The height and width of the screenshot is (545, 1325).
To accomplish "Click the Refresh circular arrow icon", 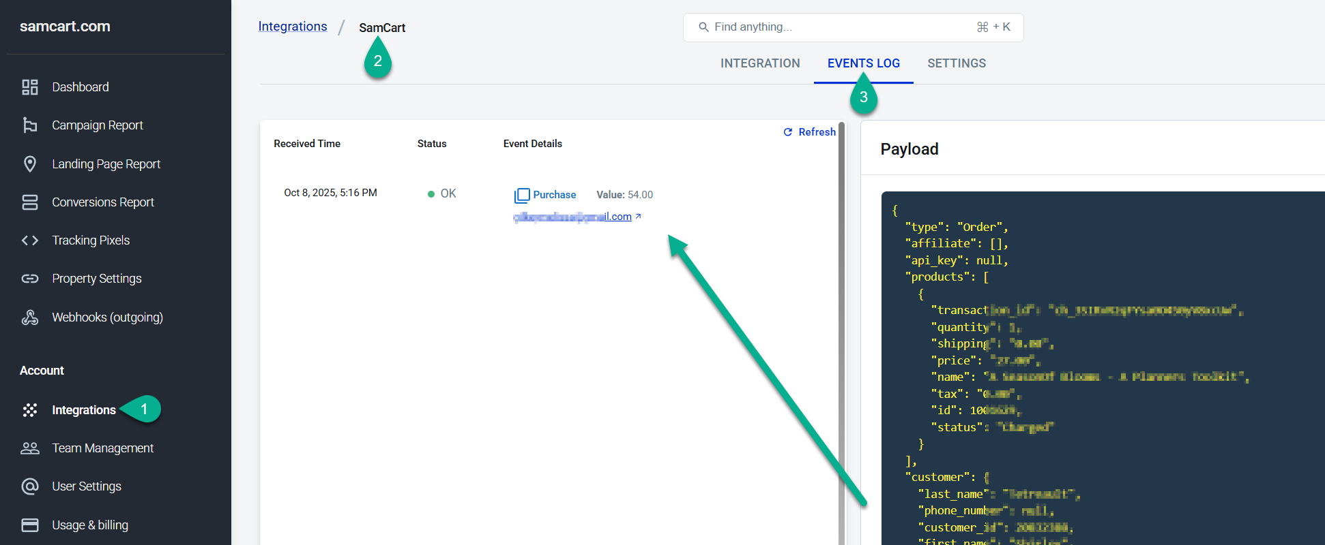I will 788,132.
